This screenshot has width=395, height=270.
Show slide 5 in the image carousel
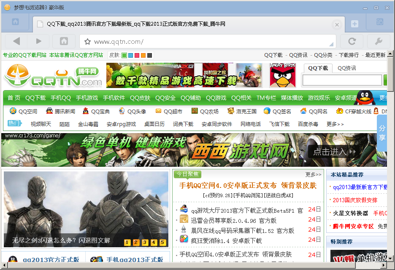(162, 242)
